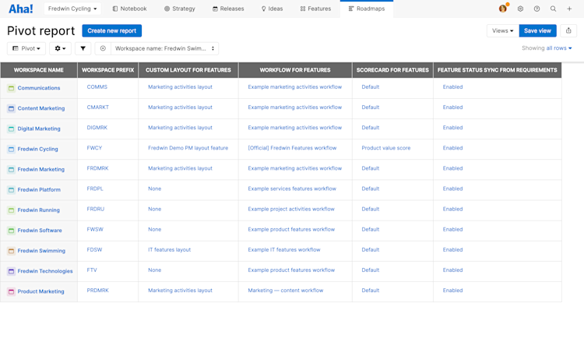The height and width of the screenshot is (342, 584).
Task: Click the Pivot report title
Action: pos(41,31)
